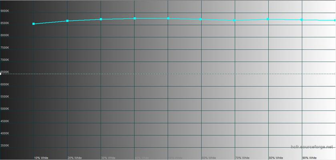336x160 pixels.
Task: Select the cyan data point at 20% White
Action: [x=67, y=21]
